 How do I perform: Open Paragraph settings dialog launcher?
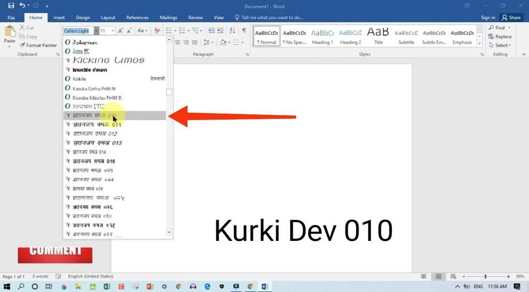(x=247, y=54)
